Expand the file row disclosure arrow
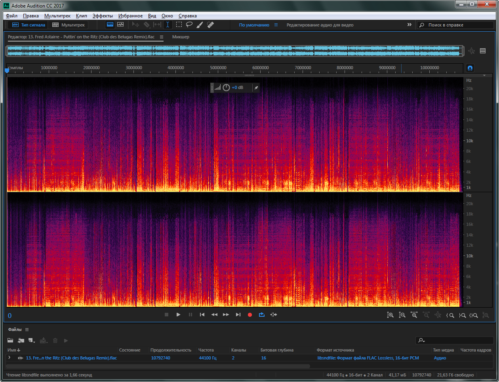The height and width of the screenshot is (382, 499). tap(10, 357)
